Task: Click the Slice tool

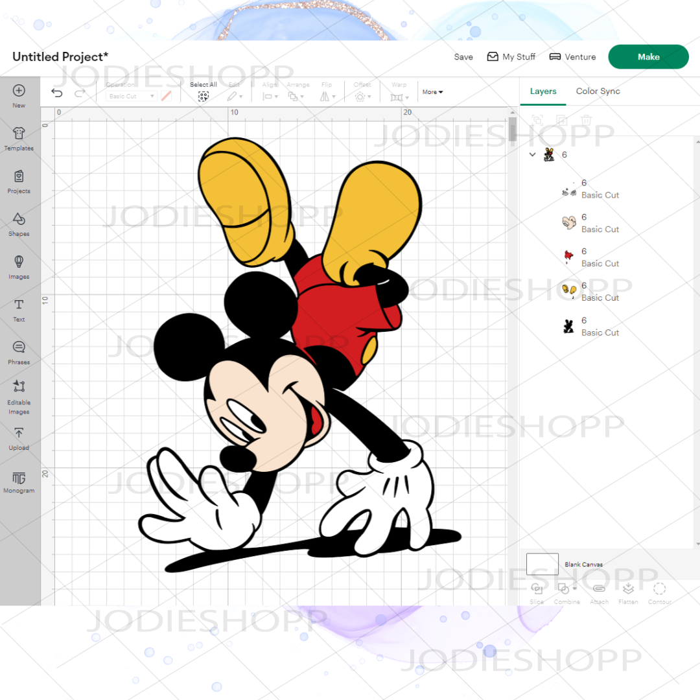Action: tap(537, 593)
